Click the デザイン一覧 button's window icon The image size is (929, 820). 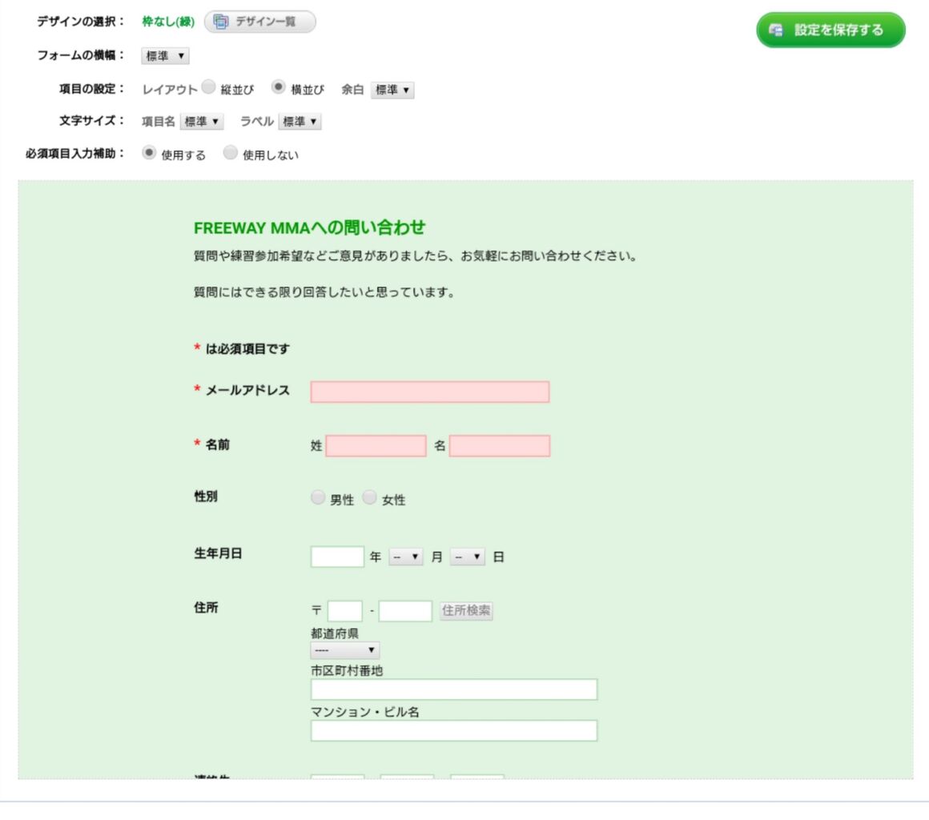[220, 22]
